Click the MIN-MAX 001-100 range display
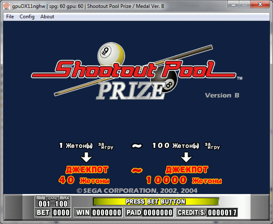The width and height of the screenshot is (273, 224). tap(53, 202)
